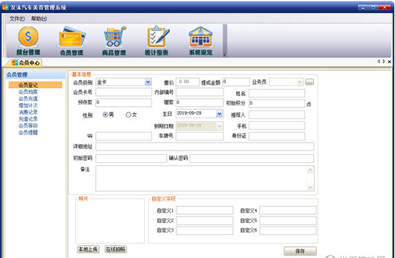The height and width of the screenshot is (258, 395).
Task: Open 消费记录 in sidebar
Action: tap(28, 112)
